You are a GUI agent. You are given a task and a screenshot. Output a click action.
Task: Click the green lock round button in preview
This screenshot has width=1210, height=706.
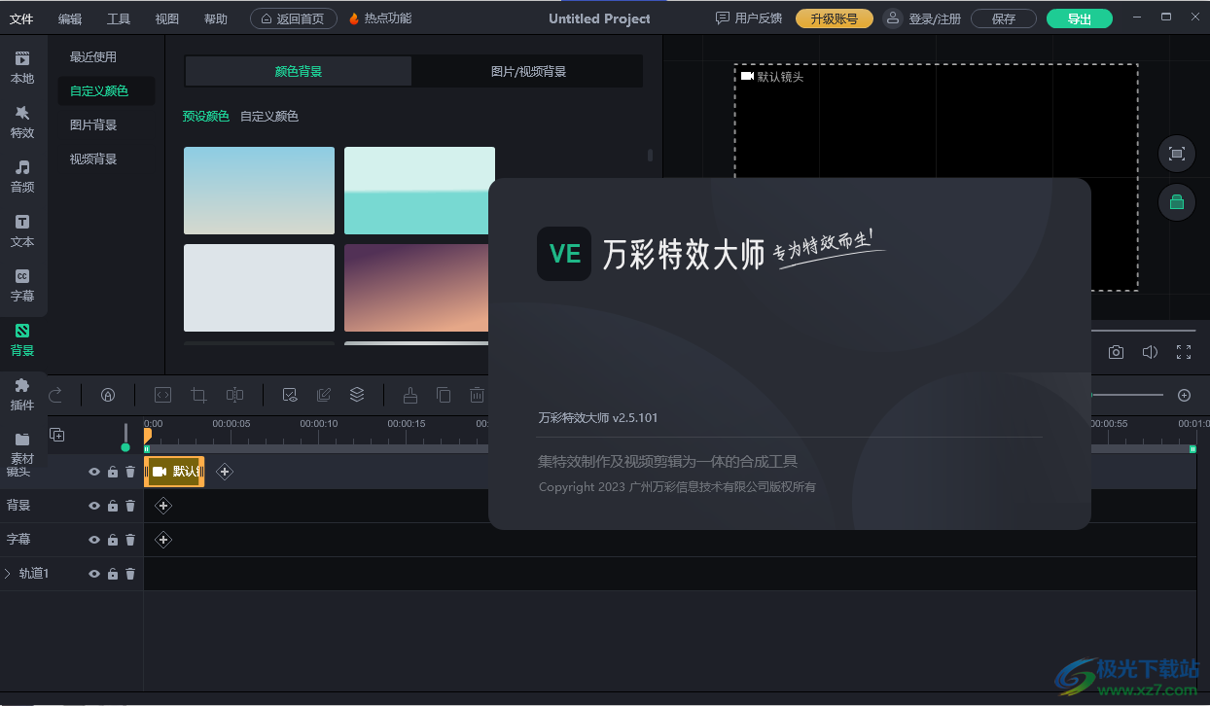coord(1176,202)
